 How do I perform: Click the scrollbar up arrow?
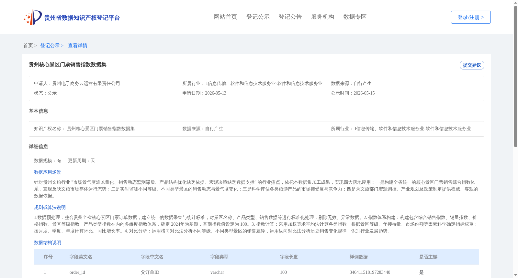(x=515, y=3)
